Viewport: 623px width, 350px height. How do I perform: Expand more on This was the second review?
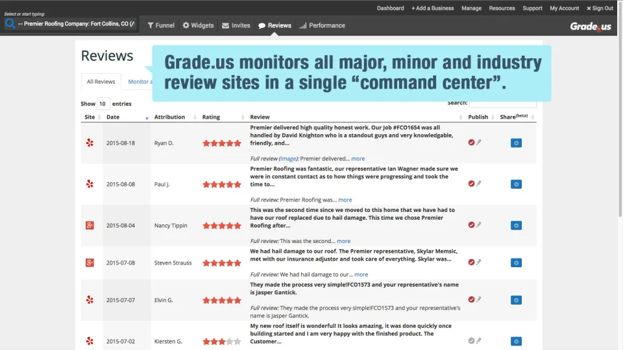pos(344,241)
